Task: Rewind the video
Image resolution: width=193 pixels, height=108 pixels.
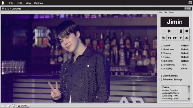Action: pyautogui.click(x=169, y=38)
